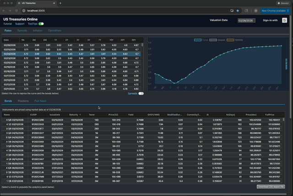
Task: Go back using the browser back arrow
Action: 4,11
